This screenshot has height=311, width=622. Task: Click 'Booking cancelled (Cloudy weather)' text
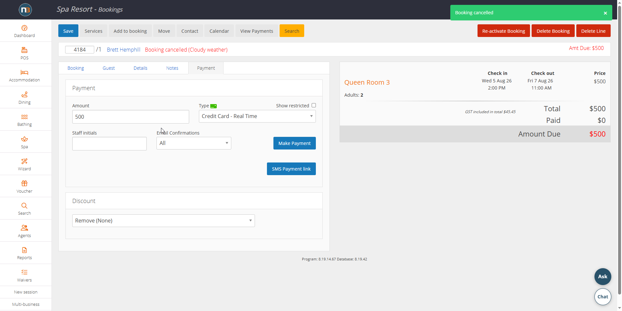186,50
